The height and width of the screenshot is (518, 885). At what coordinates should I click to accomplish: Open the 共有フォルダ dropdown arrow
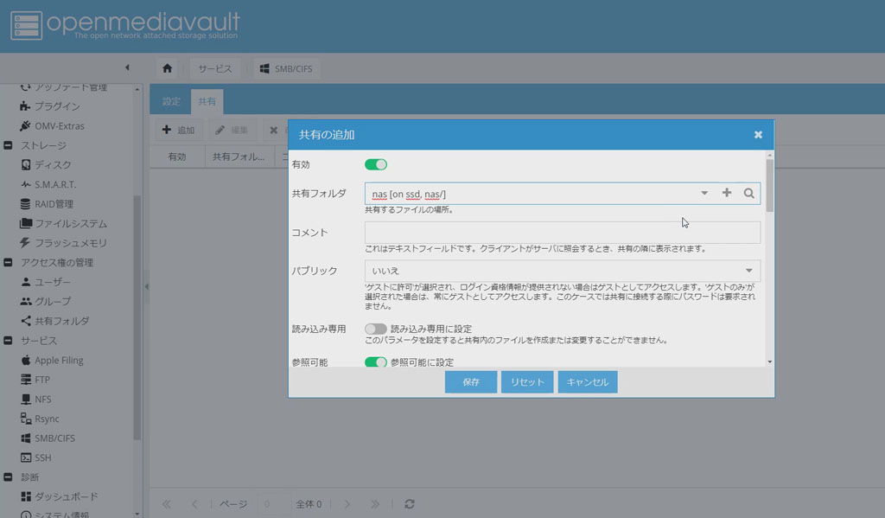704,194
